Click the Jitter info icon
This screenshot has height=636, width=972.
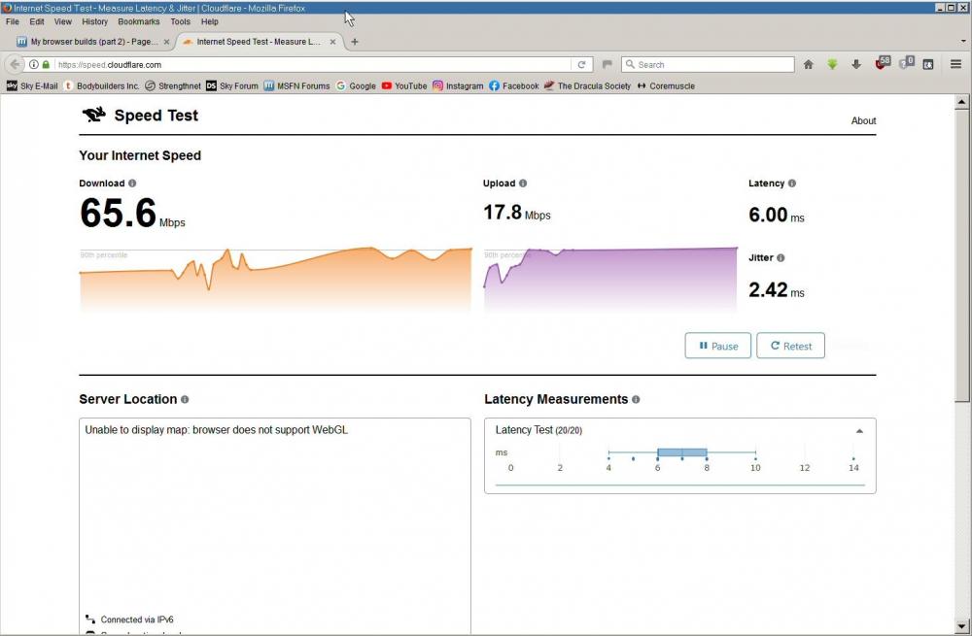tap(781, 258)
